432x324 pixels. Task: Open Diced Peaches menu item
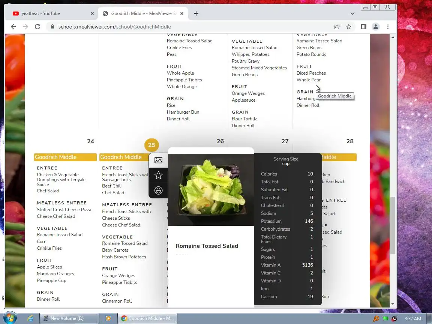point(311,73)
